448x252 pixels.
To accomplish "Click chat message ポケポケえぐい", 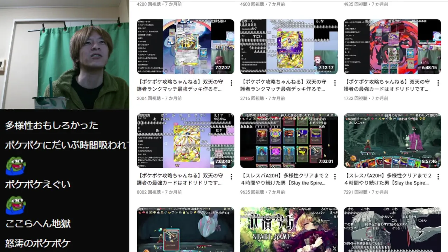I will click(x=38, y=184).
